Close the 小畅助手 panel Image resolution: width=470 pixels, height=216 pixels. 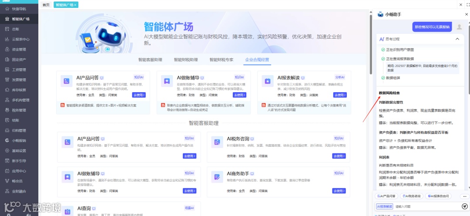click(x=467, y=14)
